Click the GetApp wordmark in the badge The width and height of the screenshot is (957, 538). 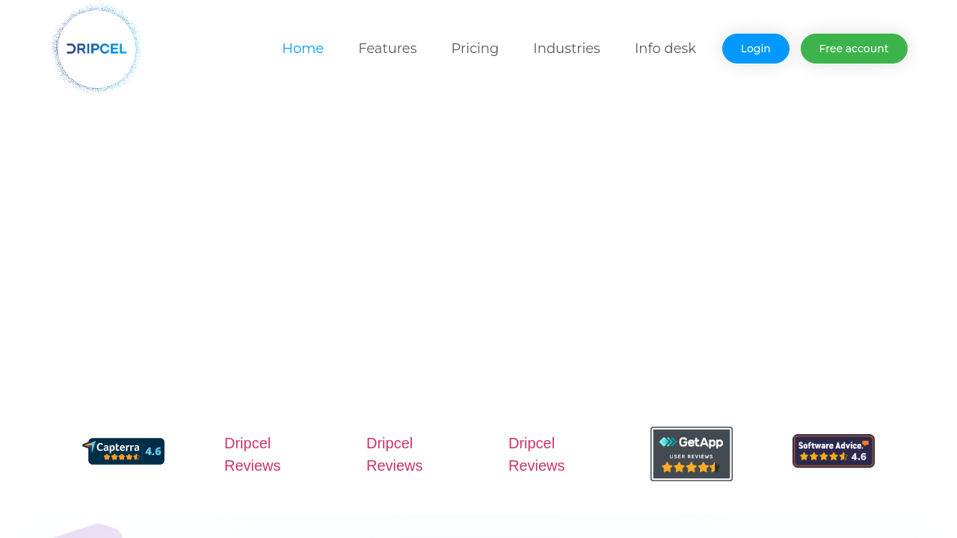(x=692, y=442)
